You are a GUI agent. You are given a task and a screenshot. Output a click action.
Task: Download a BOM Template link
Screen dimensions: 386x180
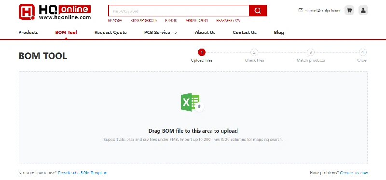click(x=83, y=173)
